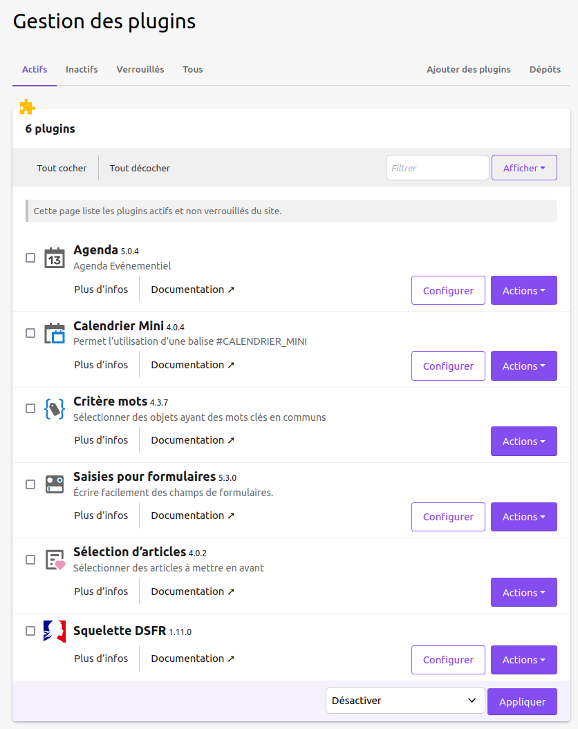This screenshot has height=729, width=578.
Task: Select the Squelette DSFR checkbox
Action: 30,631
